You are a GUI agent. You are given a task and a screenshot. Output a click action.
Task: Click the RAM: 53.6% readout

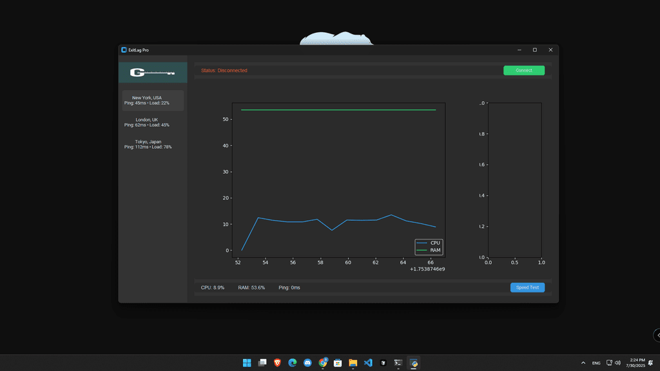point(251,288)
